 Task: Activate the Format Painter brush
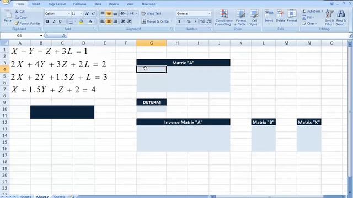tap(17, 23)
